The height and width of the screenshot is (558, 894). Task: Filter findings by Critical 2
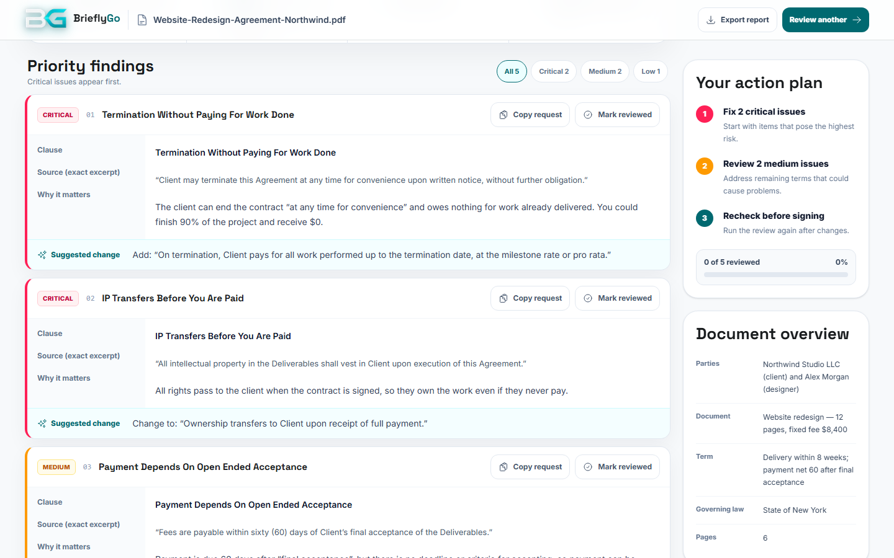pyautogui.click(x=554, y=71)
